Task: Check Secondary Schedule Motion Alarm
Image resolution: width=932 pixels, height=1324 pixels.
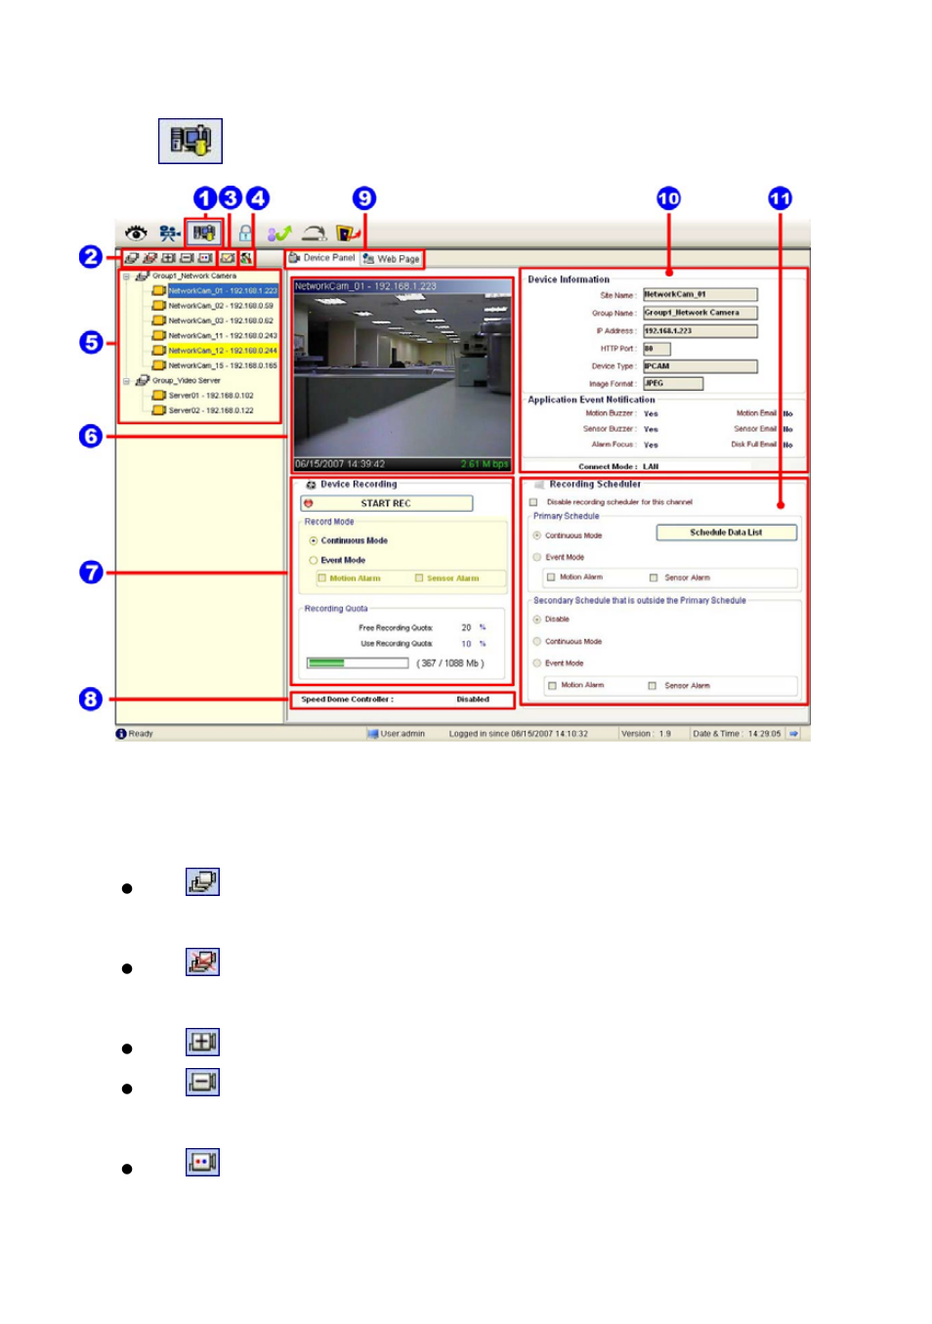Action: click(x=552, y=686)
